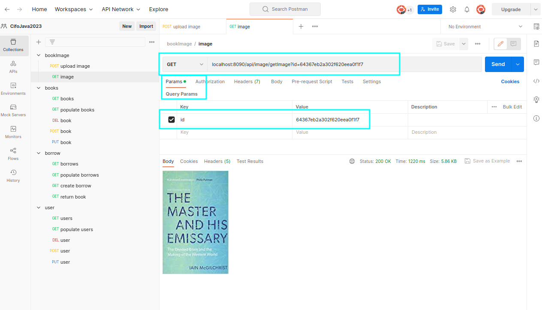The image size is (542, 310).
Task: Open the APIs sidebar panel
Action: click(x=13, y=67)
